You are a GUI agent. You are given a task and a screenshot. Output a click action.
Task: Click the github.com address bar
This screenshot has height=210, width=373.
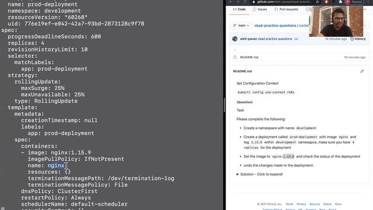pyautogui.click(x=283, y=2)
